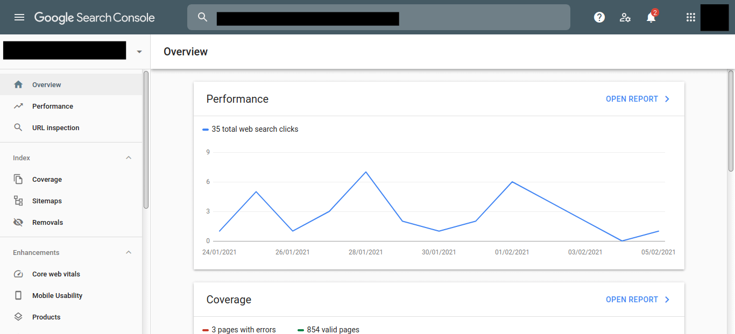Click the Help question mark icon
This screenshot has width=735, height=334.
coord(599,17)
